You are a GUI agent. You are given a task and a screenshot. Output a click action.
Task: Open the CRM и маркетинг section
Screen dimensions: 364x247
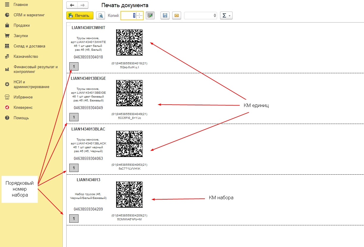pyautogui.click(x=29, y=15)
